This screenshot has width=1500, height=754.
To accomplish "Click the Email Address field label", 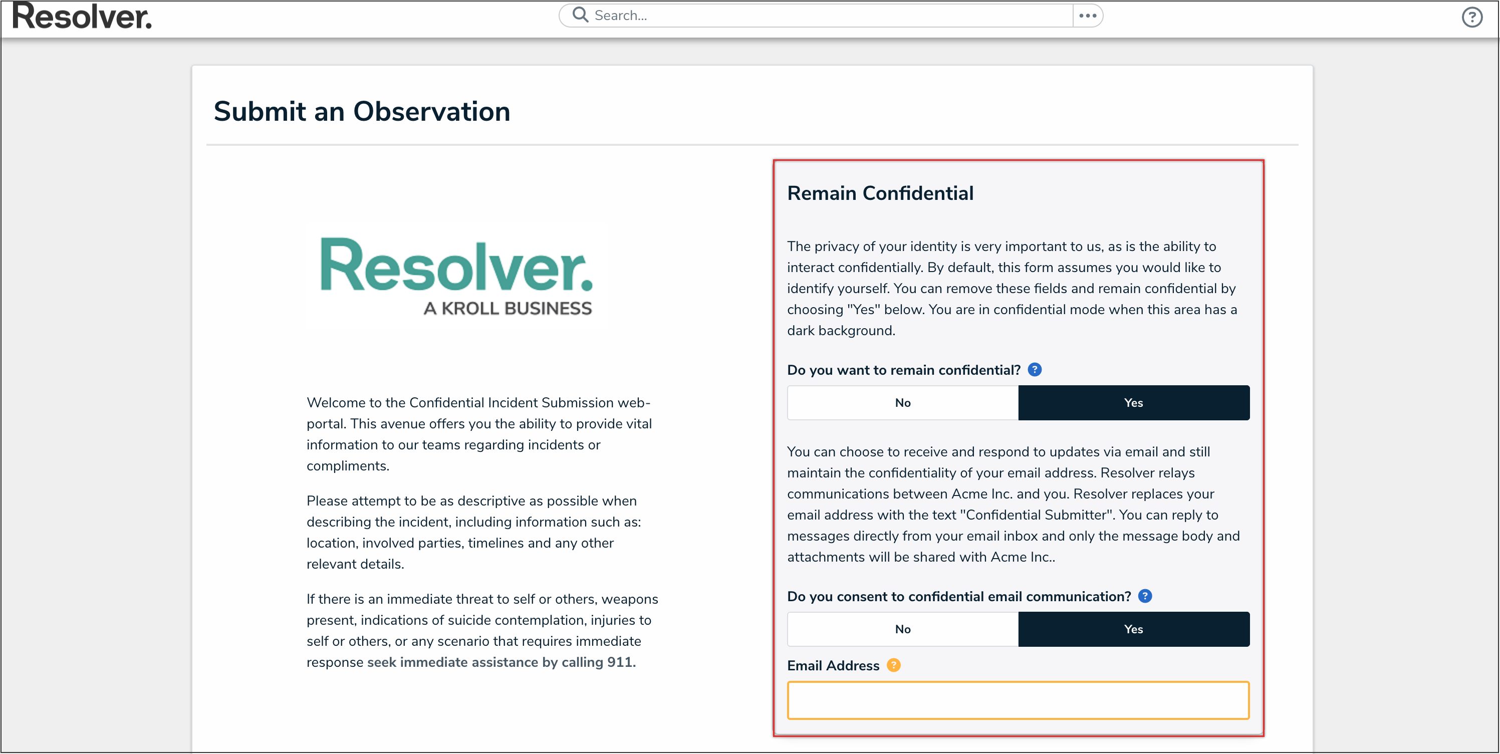I will 833,665.
